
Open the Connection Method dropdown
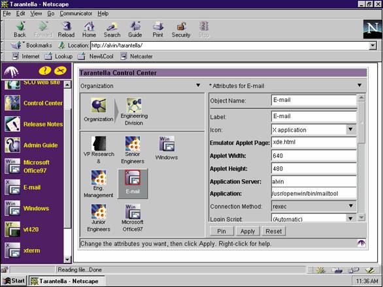coord(351,206)
